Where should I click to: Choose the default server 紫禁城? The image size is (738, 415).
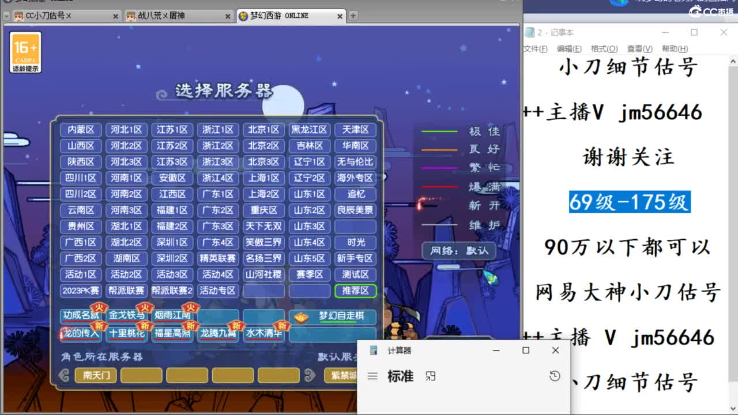pyautogui.click(x=341, y=376)
